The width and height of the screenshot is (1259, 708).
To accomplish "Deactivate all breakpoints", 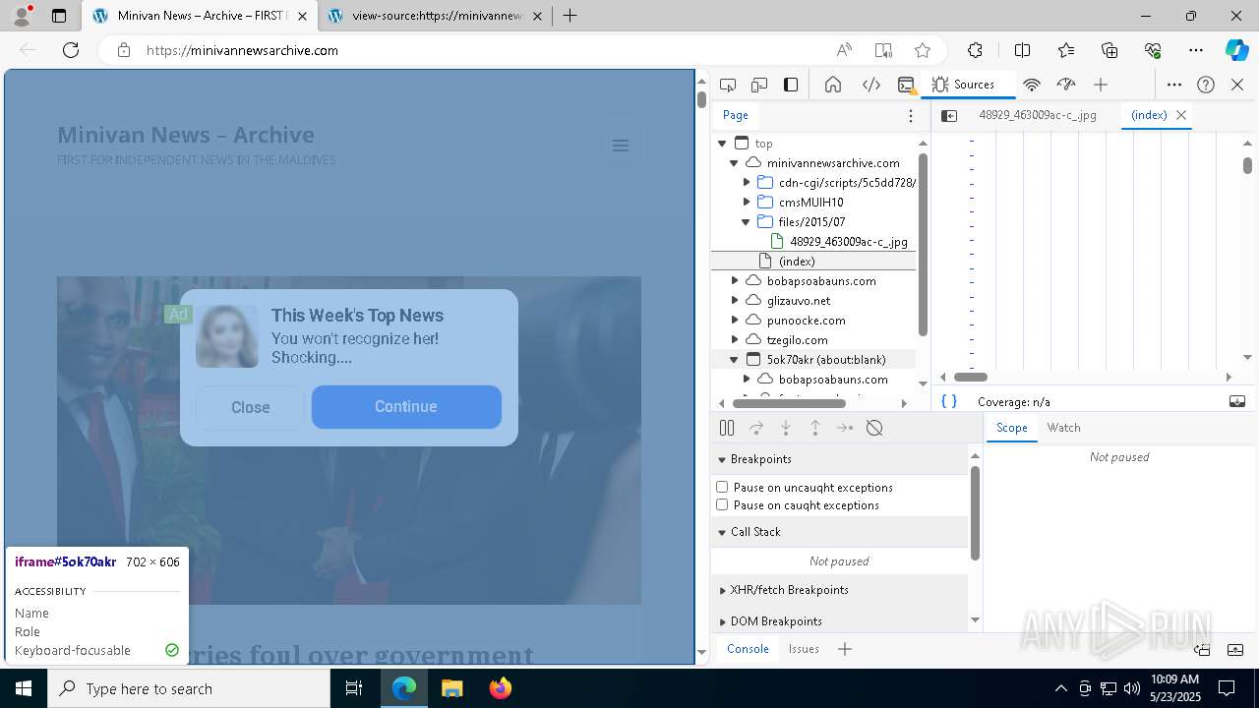I will pos(874,428).
